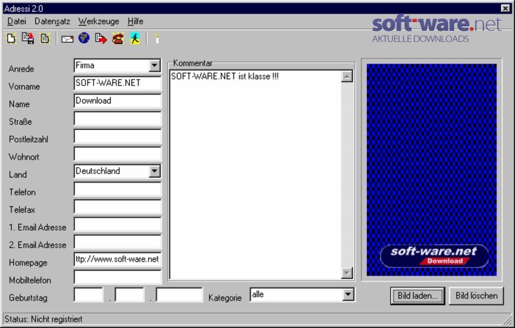The width and height of the screenshot is (515, 328).
Task: Click the empty Telefon input field
Action: 117,189
